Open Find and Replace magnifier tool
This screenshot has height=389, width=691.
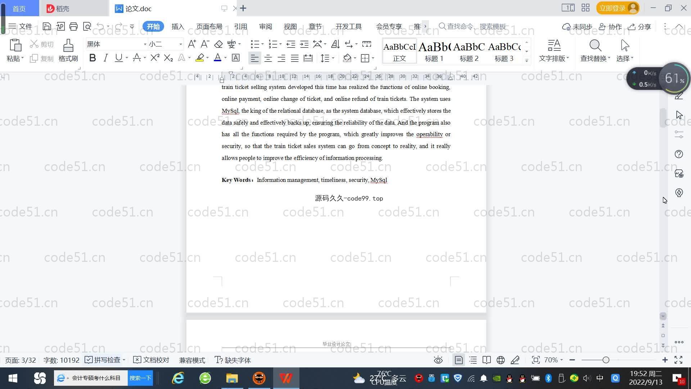tap(595, 45)
